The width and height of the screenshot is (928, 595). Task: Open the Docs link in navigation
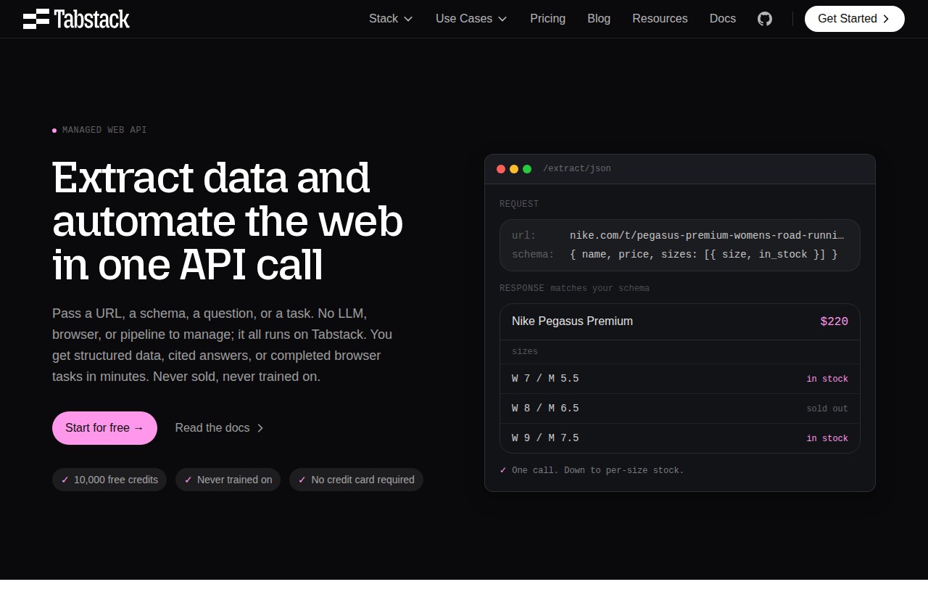coord(723,19)
